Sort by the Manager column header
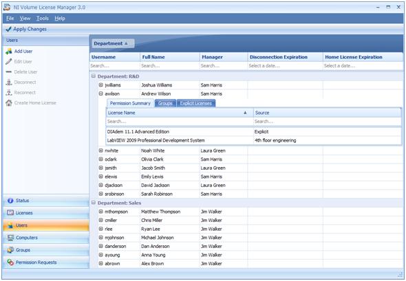 click(x=224, y=57)
